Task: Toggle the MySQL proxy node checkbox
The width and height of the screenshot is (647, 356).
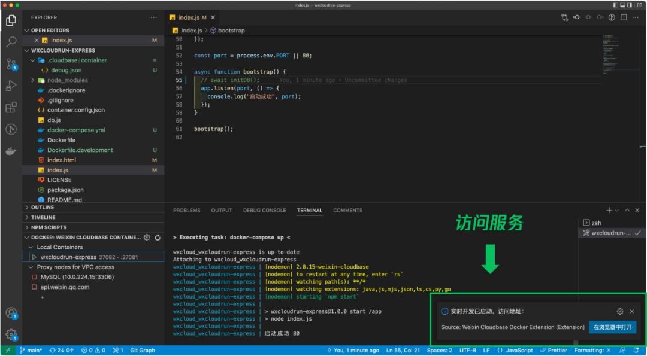Action: tap(34, 277)
